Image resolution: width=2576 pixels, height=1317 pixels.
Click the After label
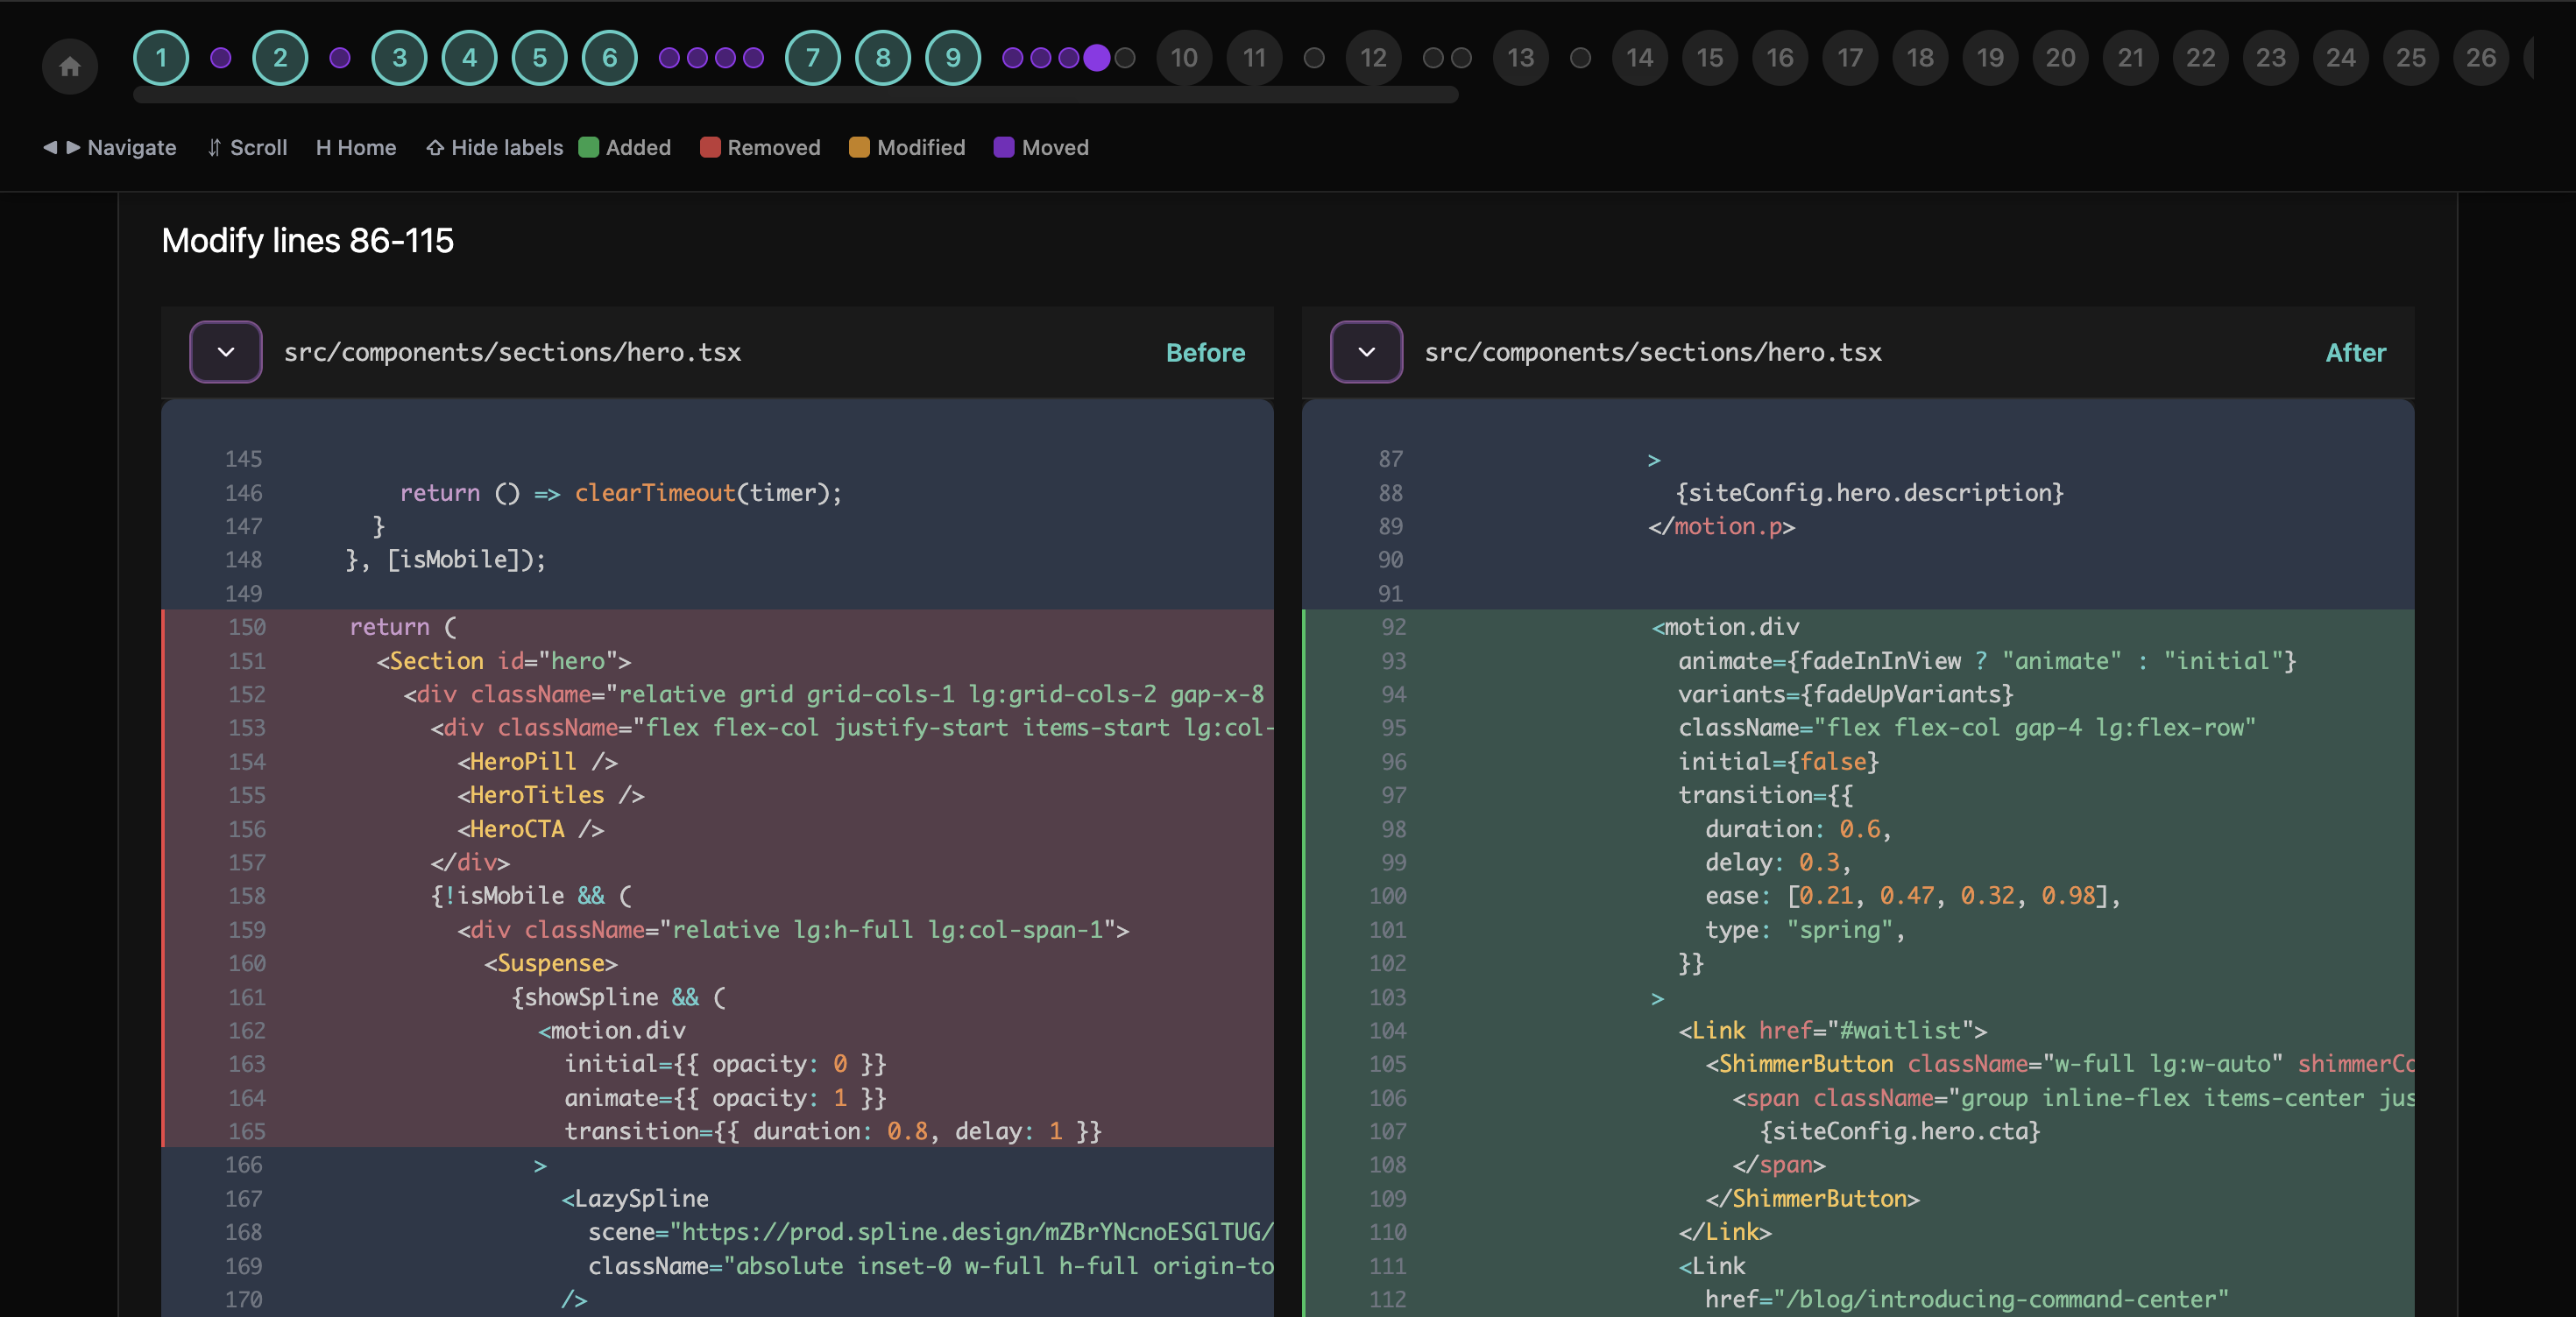pos(2355,353)
